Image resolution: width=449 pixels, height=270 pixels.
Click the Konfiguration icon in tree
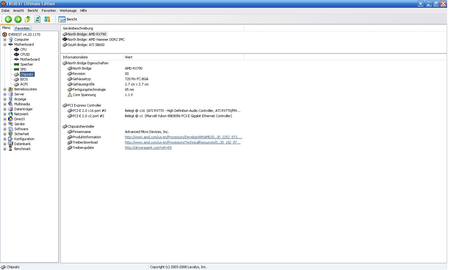point(11,139)
